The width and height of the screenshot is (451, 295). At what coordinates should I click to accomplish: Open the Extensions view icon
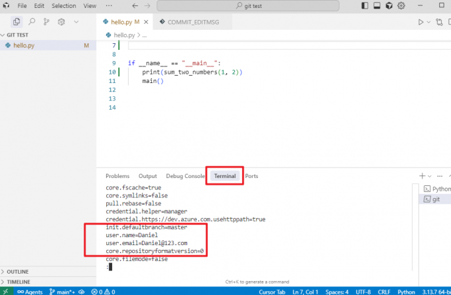pos(61,22)
